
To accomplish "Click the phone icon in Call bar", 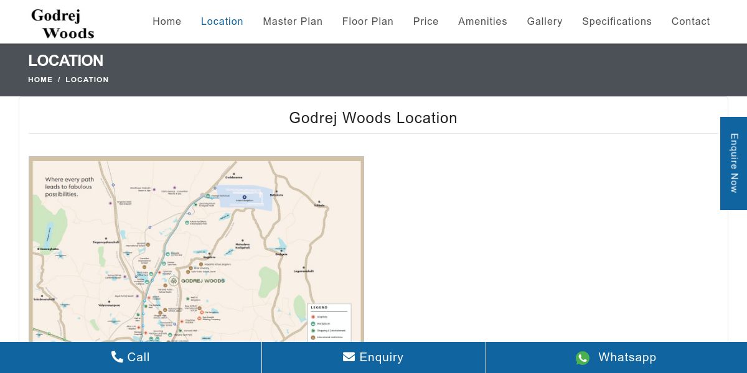I will click(117, 357).
